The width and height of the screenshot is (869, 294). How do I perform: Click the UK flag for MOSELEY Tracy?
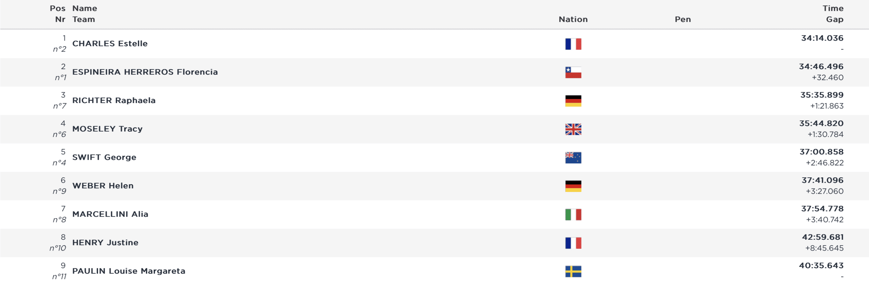[573, 129]
